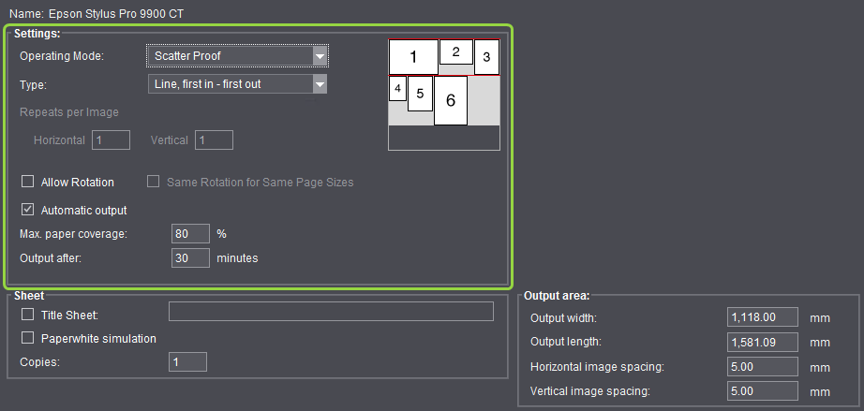
Task: Click box 6 in the layout preview
Action: coord(451,99)
